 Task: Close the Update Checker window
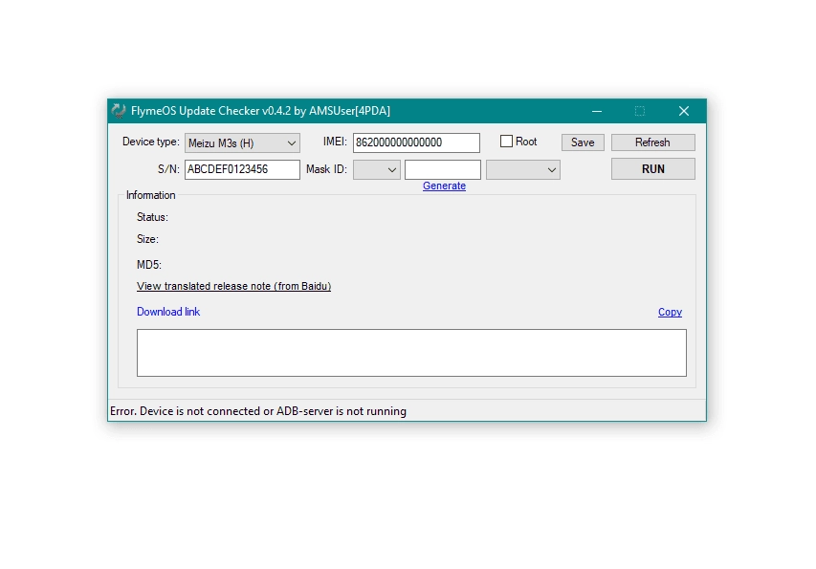coord(684,111)
